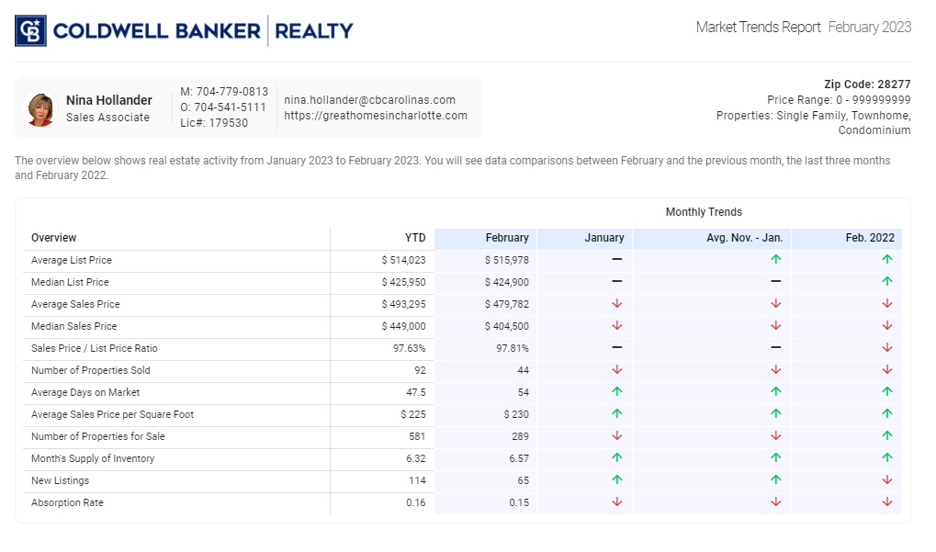The height and width of the screenshot is (552, 936).
Task: Click the dash indicator for Sales Price / List Price Ratio Avg. Nov.-Jan.
Action: (x=776, y=348)
